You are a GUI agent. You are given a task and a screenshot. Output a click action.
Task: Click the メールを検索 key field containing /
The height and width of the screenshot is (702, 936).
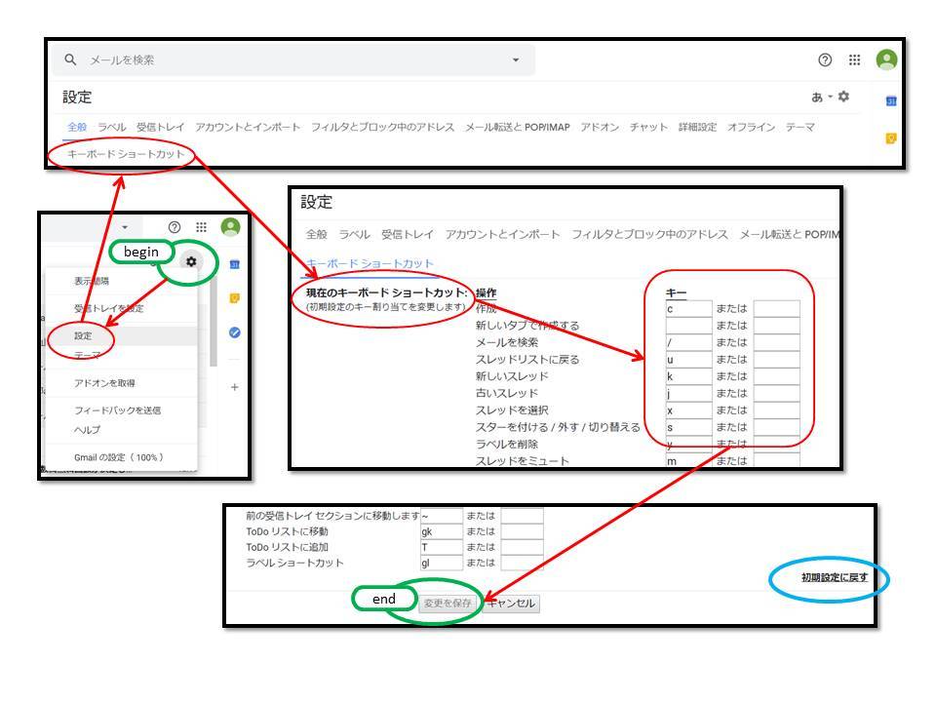689,342
